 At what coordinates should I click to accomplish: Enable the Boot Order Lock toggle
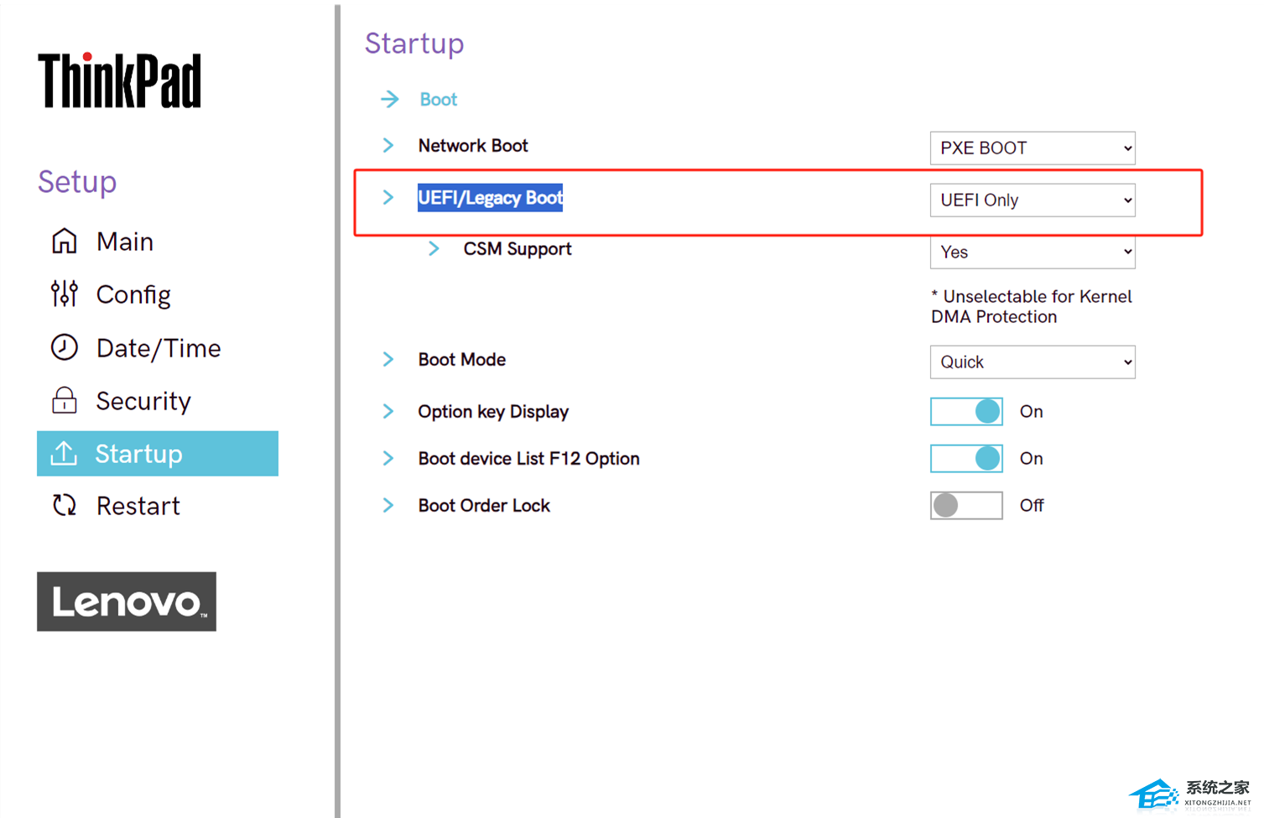click(x=966, y=505)
